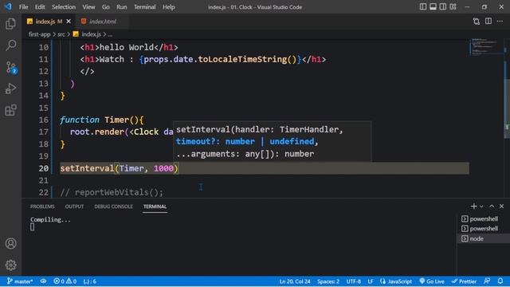Switch to the OUTPUT panel tab
Viewport: 510px width, 287px height.
(x=74, y=206)
